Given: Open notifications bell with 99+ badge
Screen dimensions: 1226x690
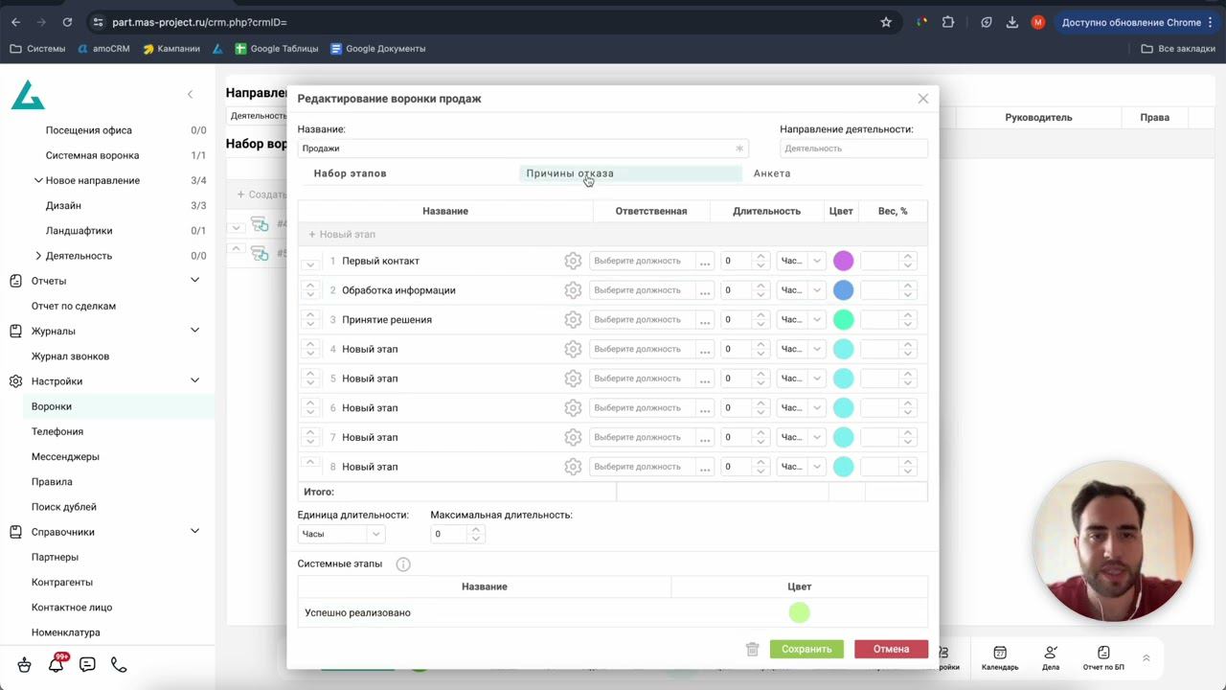Looking at the screenshot, I should click(57, 664).
